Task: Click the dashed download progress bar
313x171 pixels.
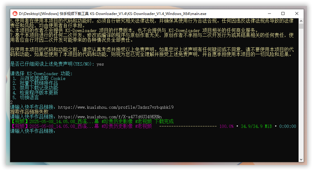Action: click(188, 126)
